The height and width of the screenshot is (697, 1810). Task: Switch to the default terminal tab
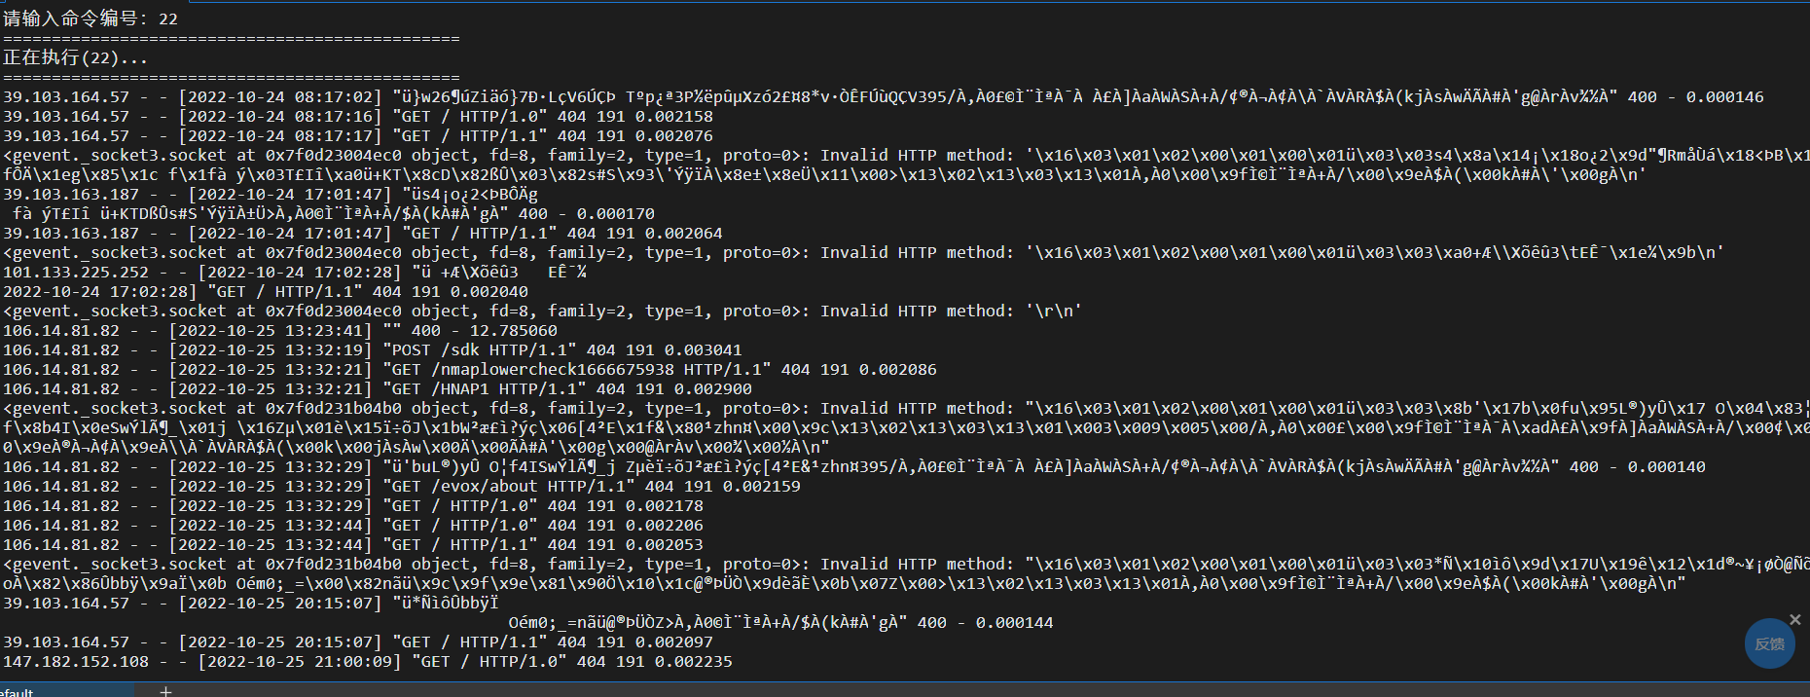[x=18, y=692]
